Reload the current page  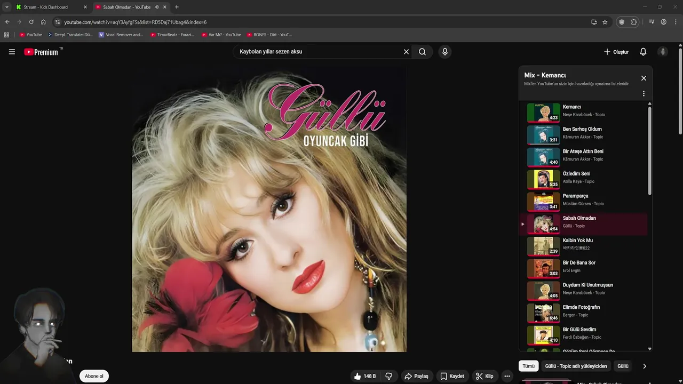point(31,22)
